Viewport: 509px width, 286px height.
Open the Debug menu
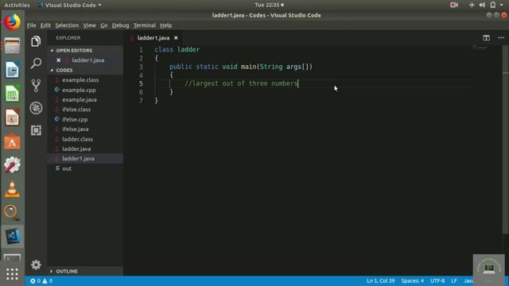coord(120,25)
